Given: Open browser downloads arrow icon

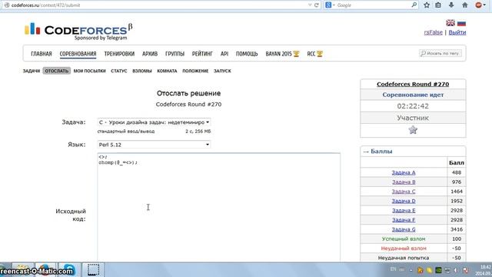Looking at the screenshot, I should (451, 5).
